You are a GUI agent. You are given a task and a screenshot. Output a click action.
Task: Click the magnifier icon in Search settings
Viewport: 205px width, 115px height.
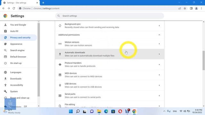(x=59, y=16)
